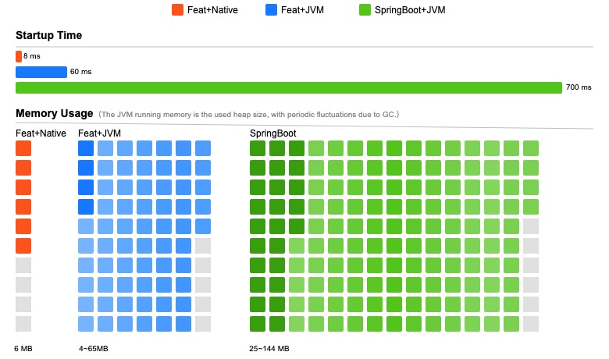Click the Startup Time heading
The image size is (609, 359).
[48, 35]
